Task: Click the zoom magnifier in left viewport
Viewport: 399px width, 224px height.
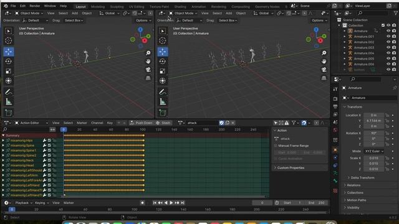Action: coord(148,53)
